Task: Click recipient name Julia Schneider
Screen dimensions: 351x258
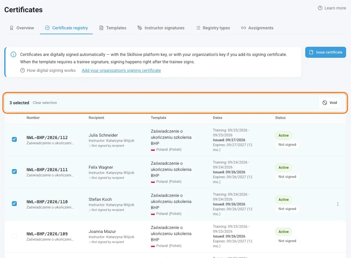Action: 103,135
